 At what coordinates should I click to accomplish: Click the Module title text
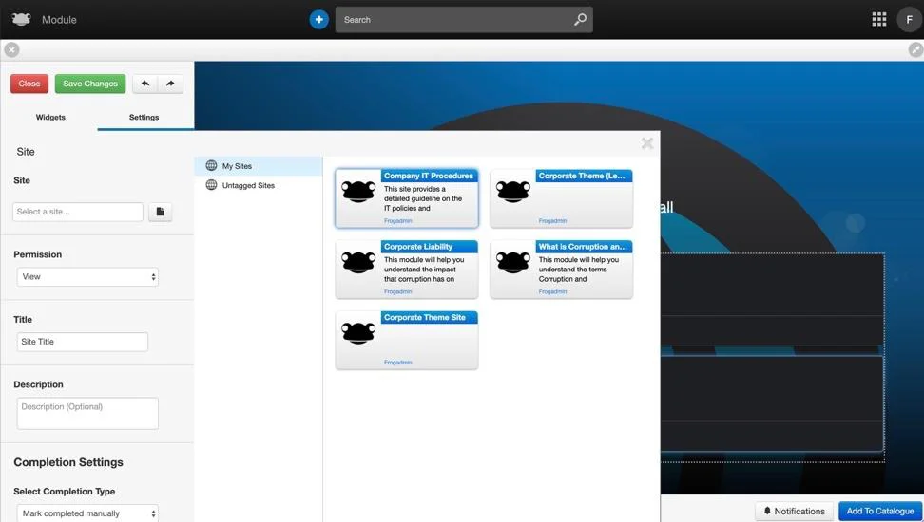click(x=59, y=19)
